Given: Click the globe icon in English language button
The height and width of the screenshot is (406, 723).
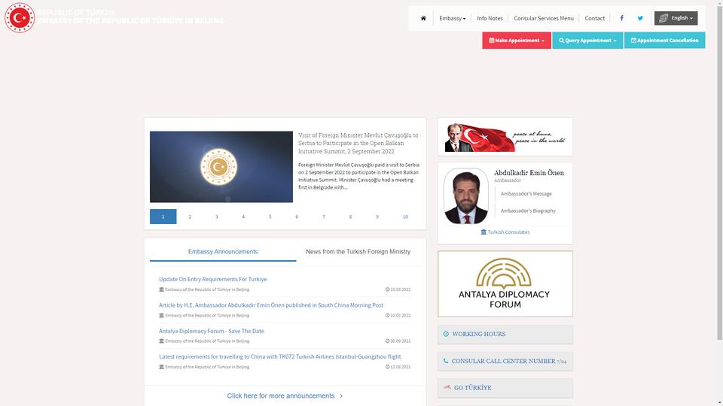Looking at the screenshot, I should click(x=664, y=18).
